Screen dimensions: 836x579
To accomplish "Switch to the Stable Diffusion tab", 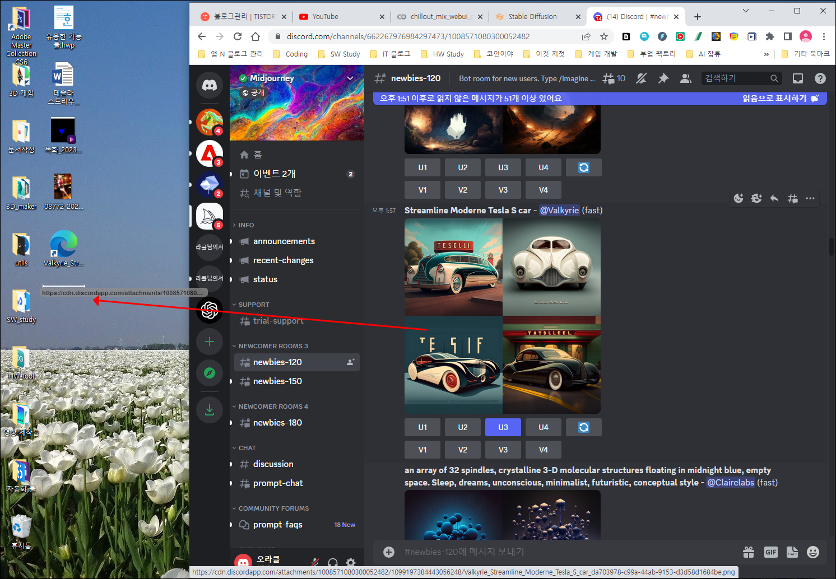I will 537,17.
